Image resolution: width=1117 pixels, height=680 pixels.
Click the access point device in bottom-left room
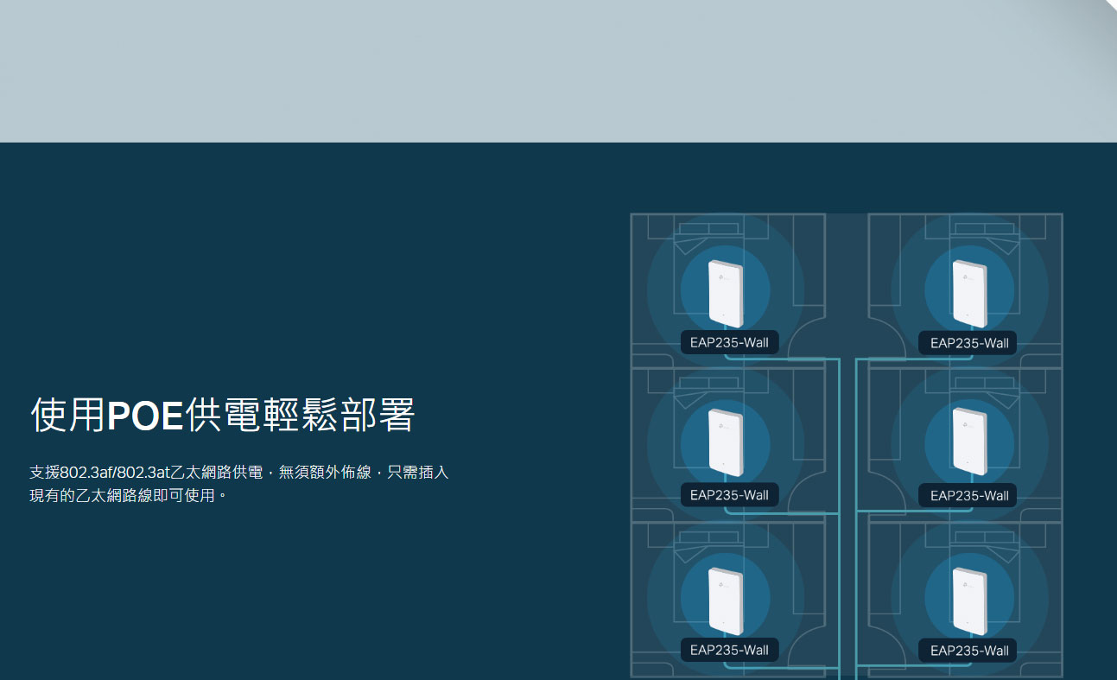tap(726, 601)
